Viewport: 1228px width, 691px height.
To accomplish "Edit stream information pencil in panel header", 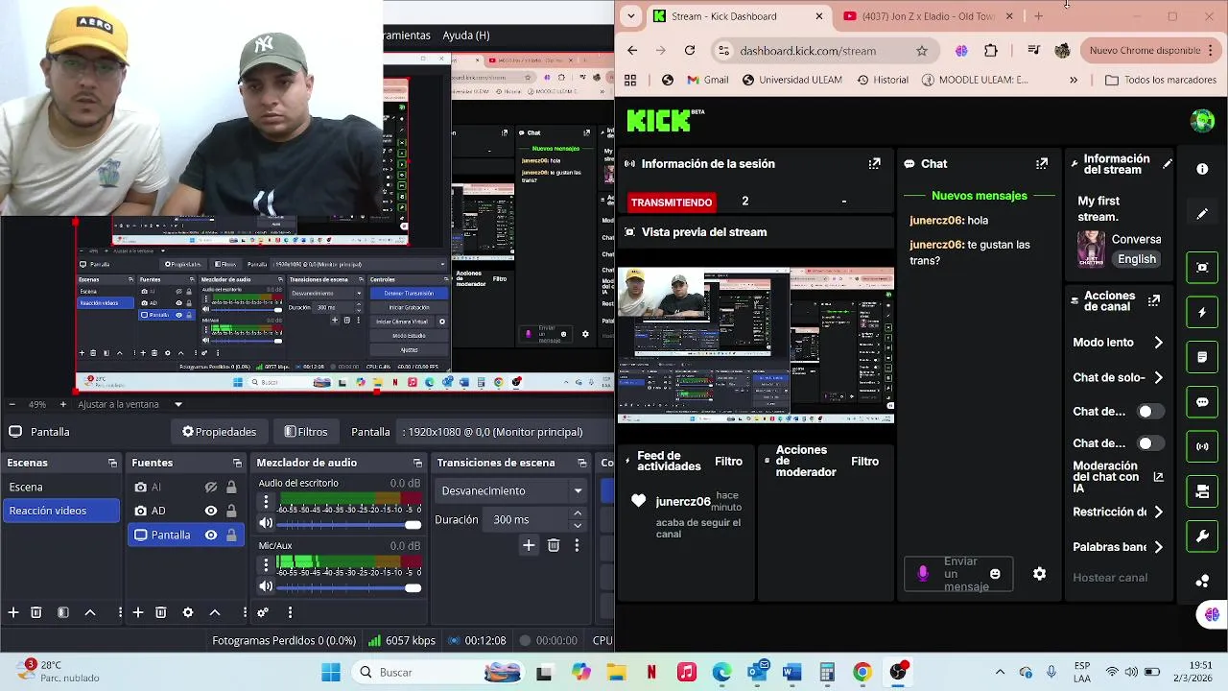I will [1167, 164].
